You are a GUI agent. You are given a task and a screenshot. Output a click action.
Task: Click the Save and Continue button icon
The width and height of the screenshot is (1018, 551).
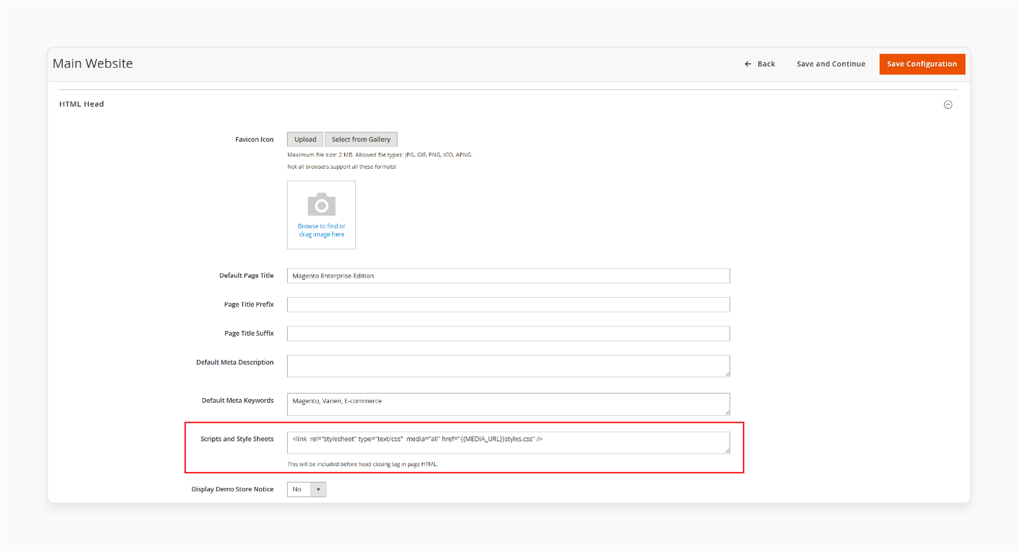tap(831, 64)
